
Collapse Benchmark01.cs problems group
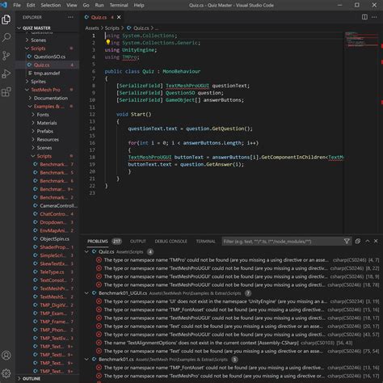(86, 360)
